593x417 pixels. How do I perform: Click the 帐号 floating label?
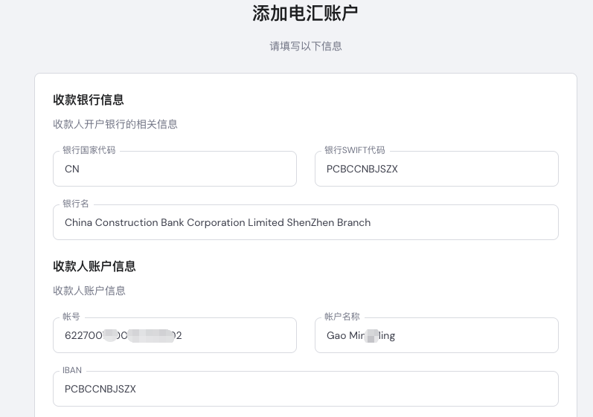point(71,317)
